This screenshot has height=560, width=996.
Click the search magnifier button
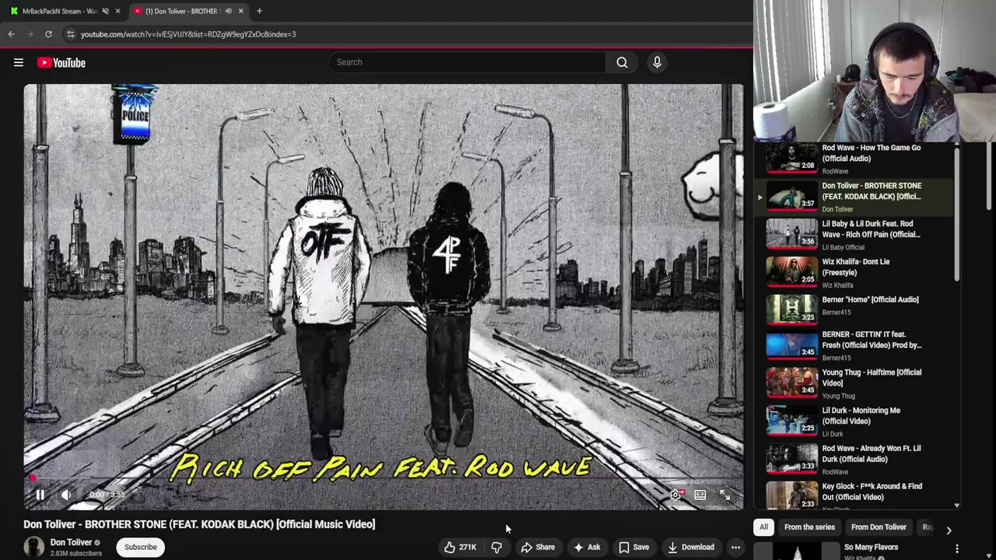622,62
